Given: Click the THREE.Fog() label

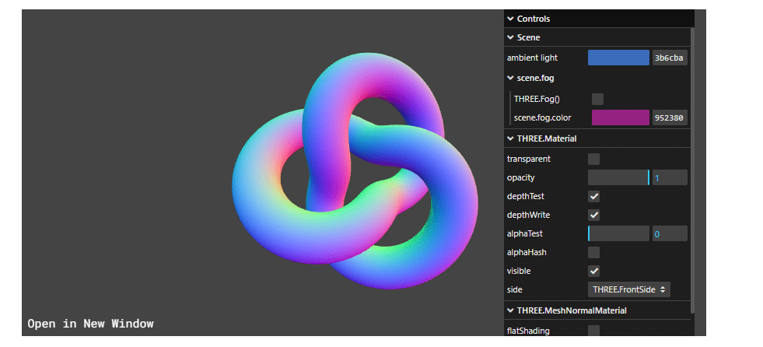Looking at the screenshot, I should 537,100.
